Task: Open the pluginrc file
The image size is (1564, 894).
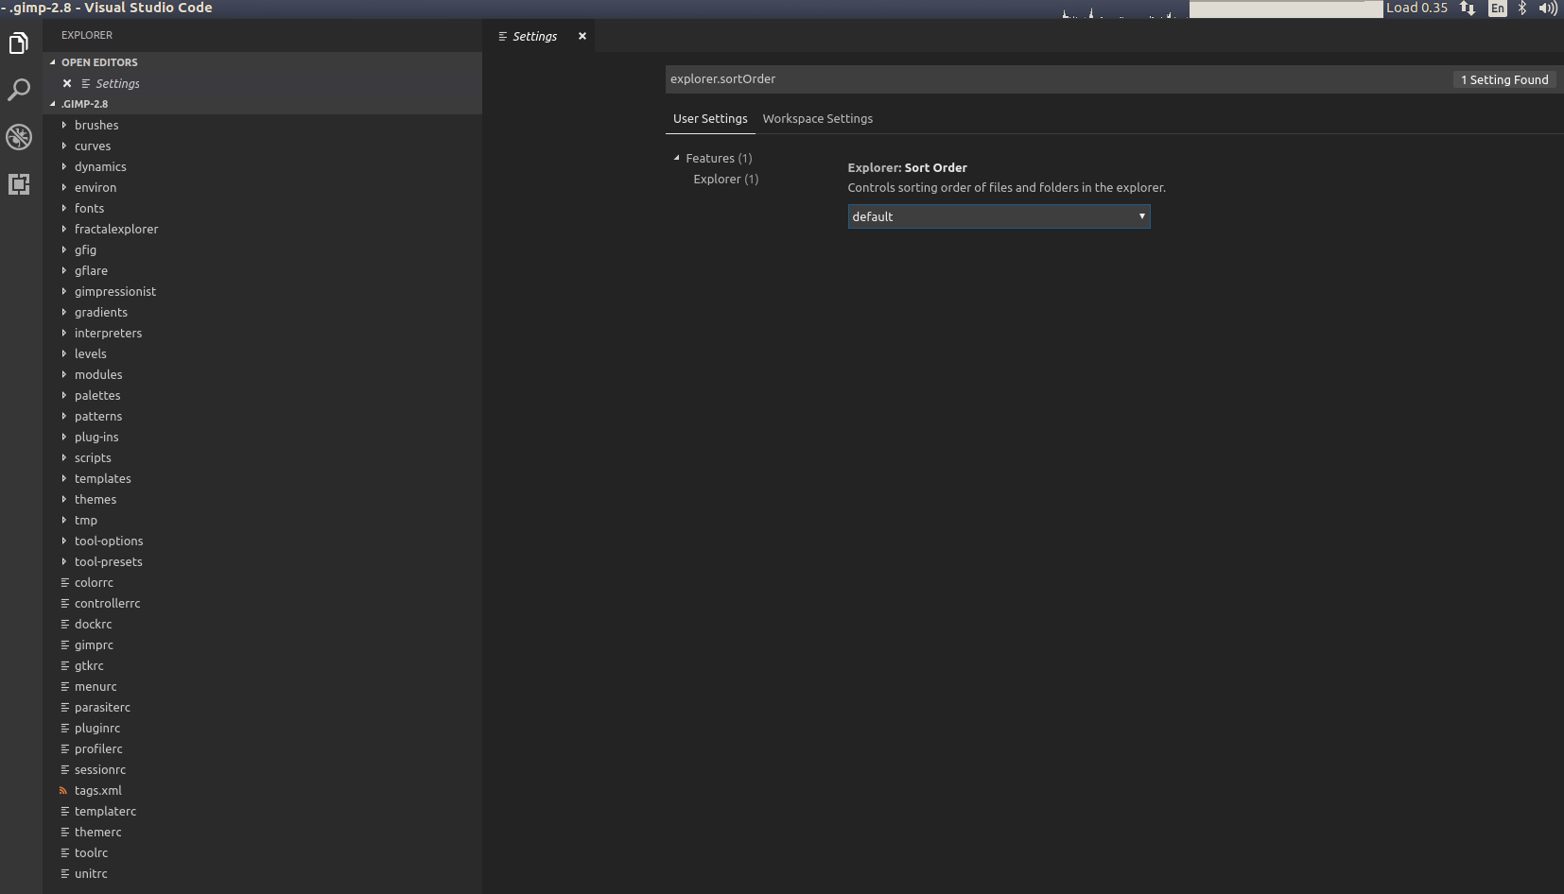Action: click(x=263, y=728)
